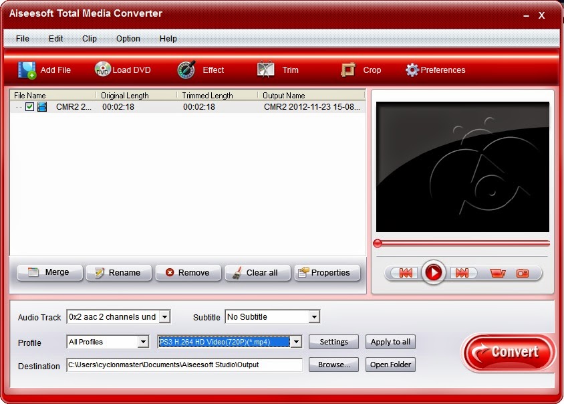The width and height of the screenshot is (564, 404).
Task: Open file Properties
Action: [327, 273]
